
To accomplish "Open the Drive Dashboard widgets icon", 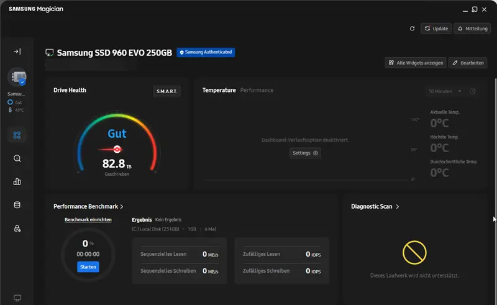I will coord(17,135).
